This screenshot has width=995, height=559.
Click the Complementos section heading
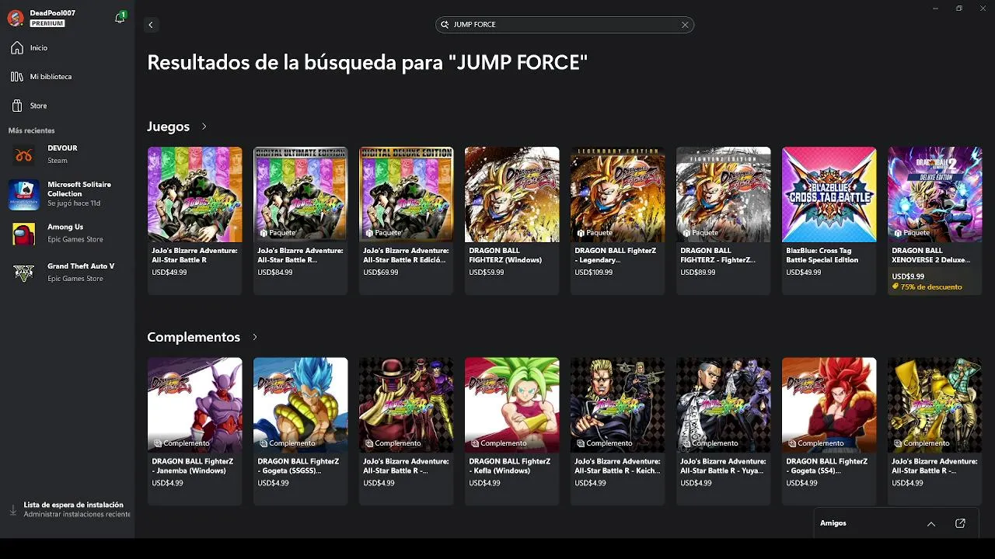click(x=194, y=337)
